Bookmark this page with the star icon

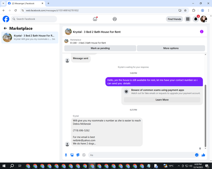pyautogui.click(x=185, y=11)
